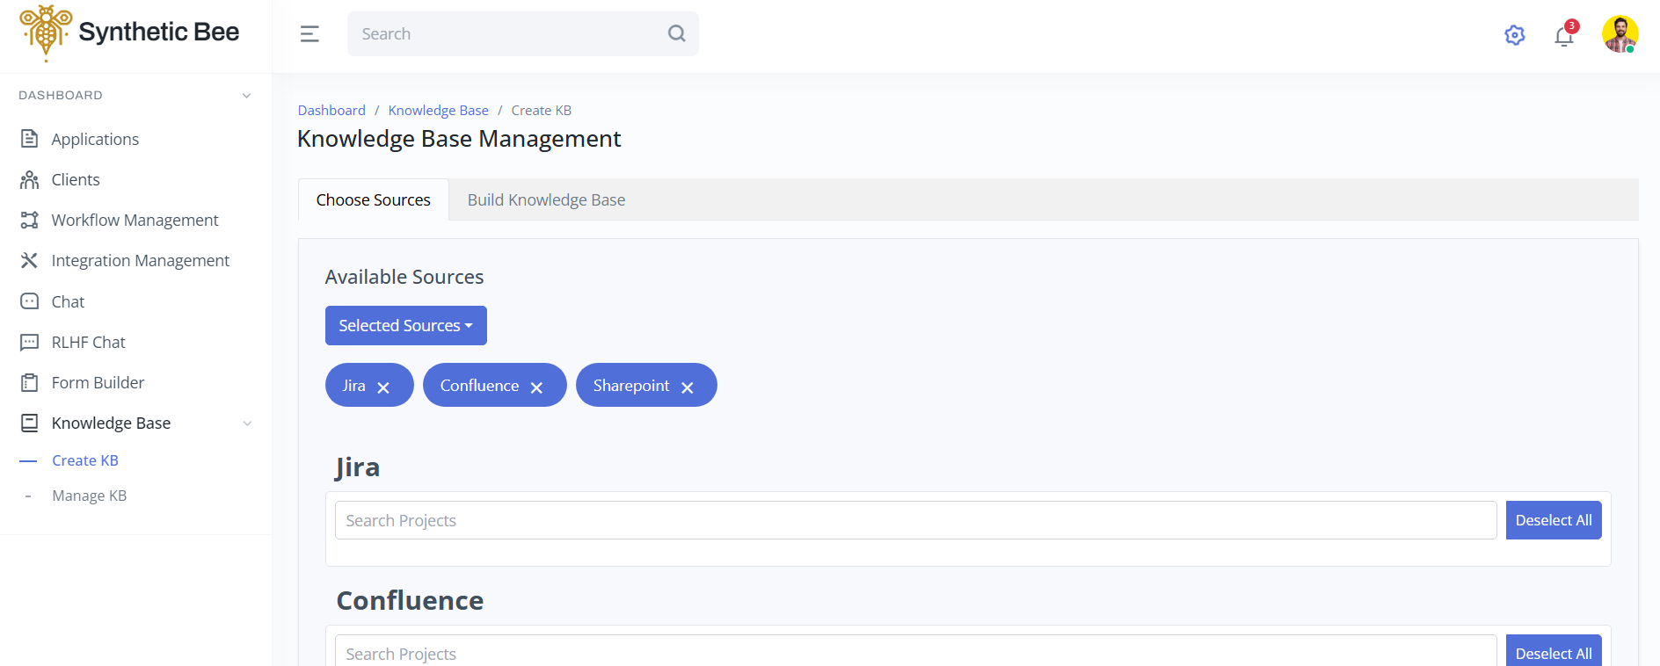Remove the Confluence source chip
The image size is (1660, 666).
[536, 387]
